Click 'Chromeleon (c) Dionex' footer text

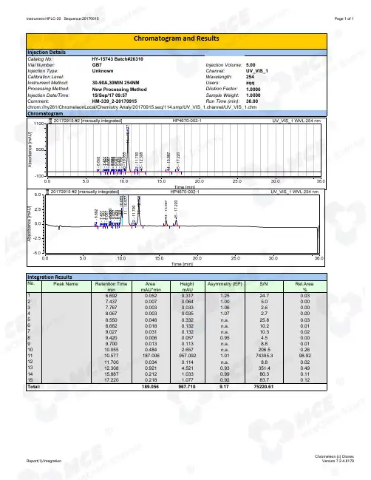[x=334, y=456]
